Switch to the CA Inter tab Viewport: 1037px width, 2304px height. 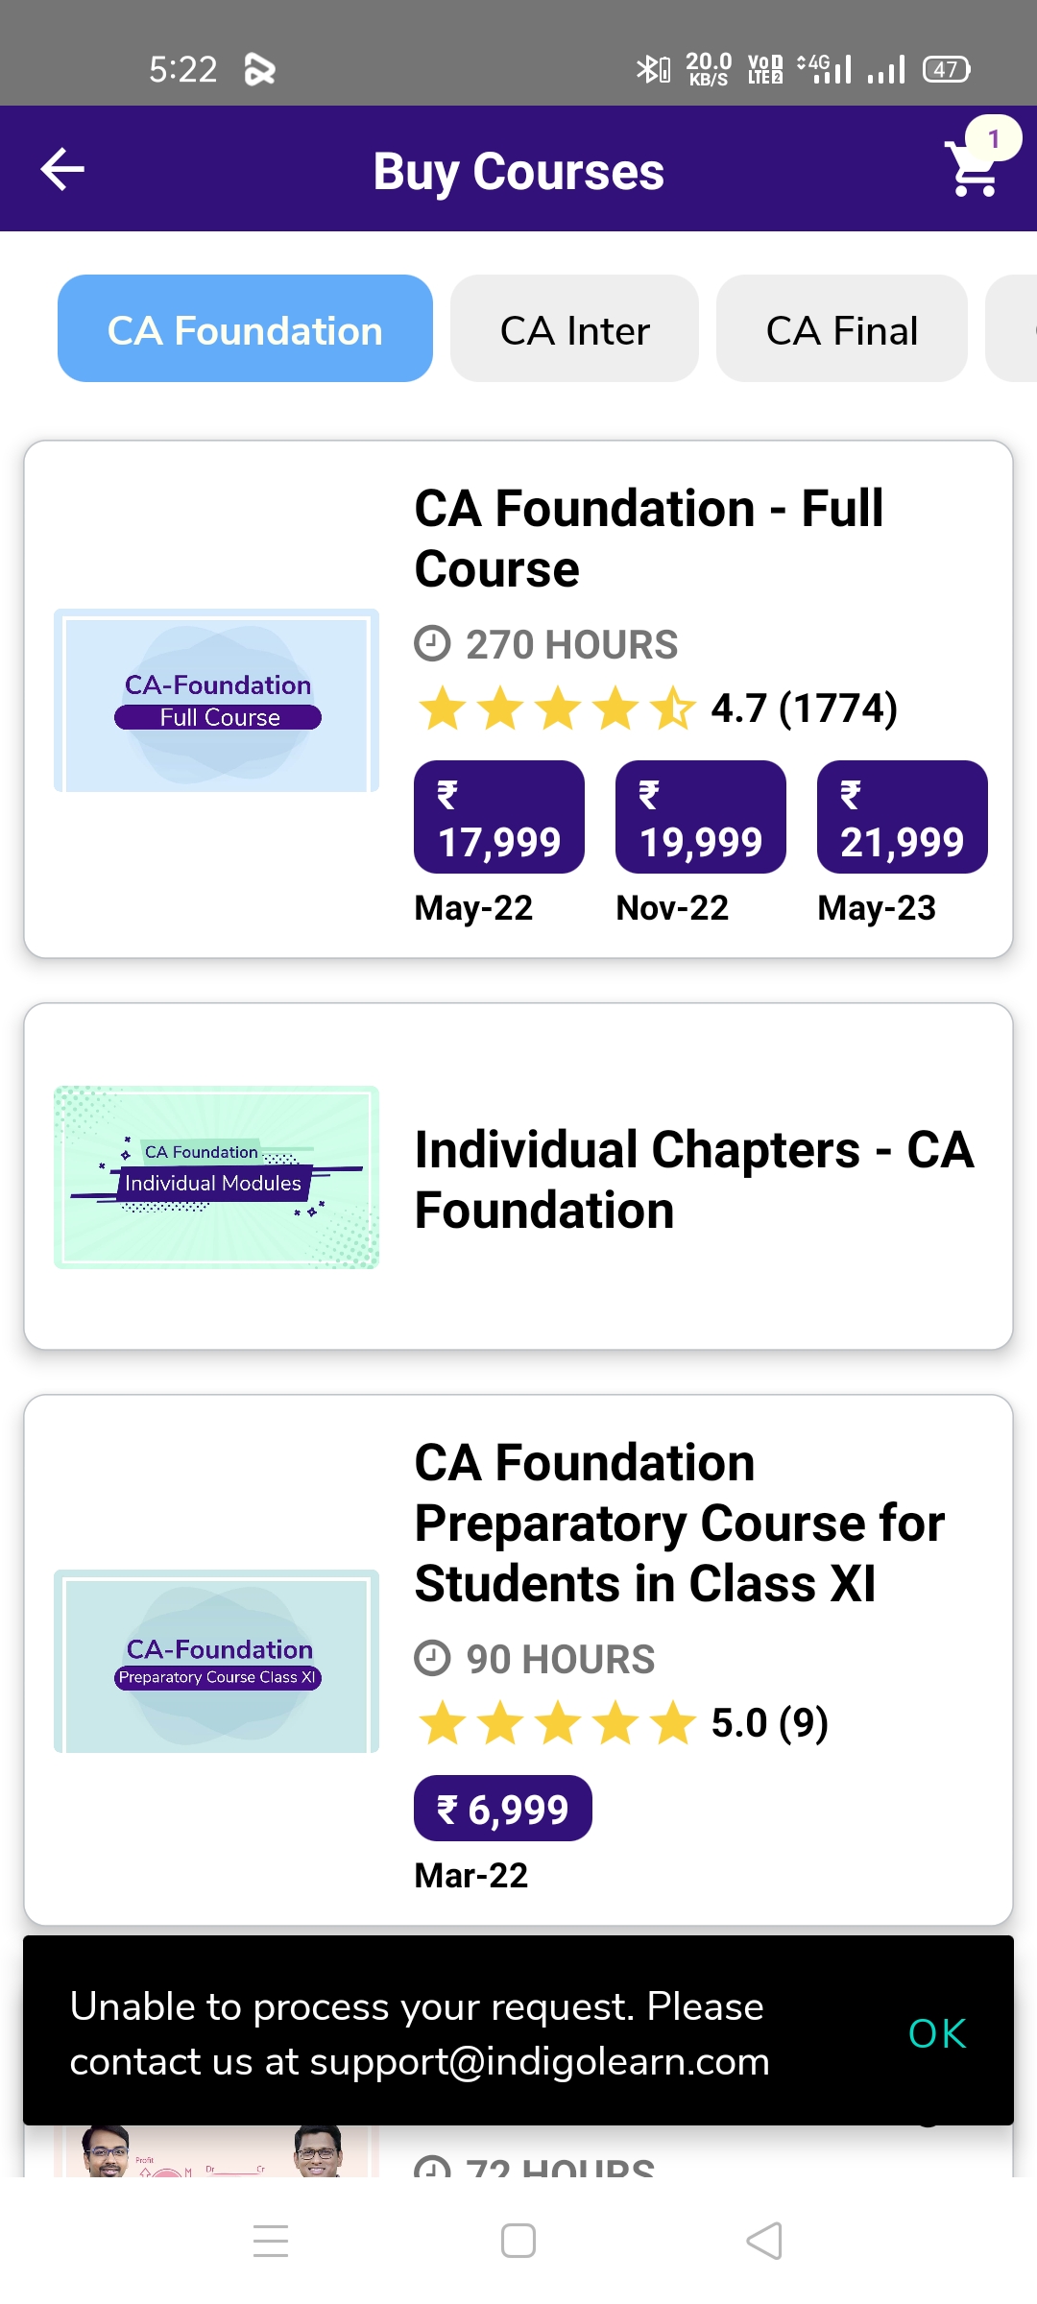pyautogui.click(x=574, y=329)
